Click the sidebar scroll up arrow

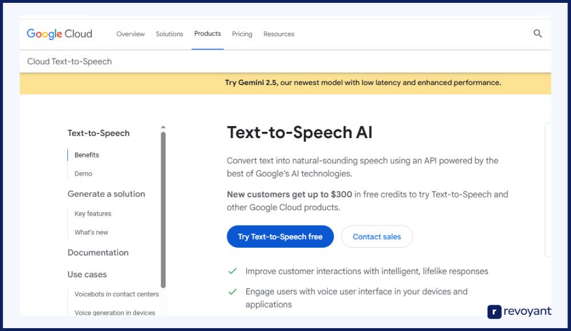click(x=163, y=127)
